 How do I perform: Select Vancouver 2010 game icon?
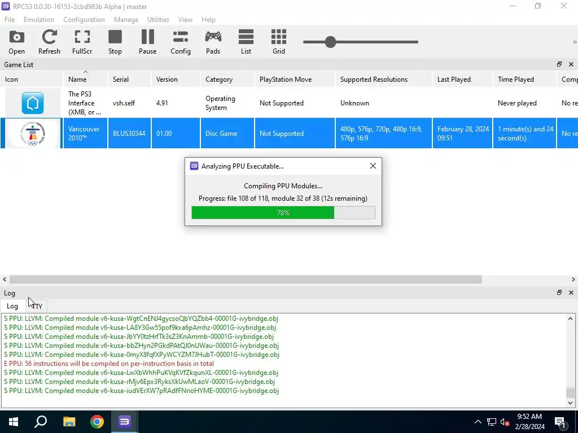pos(32,133)
